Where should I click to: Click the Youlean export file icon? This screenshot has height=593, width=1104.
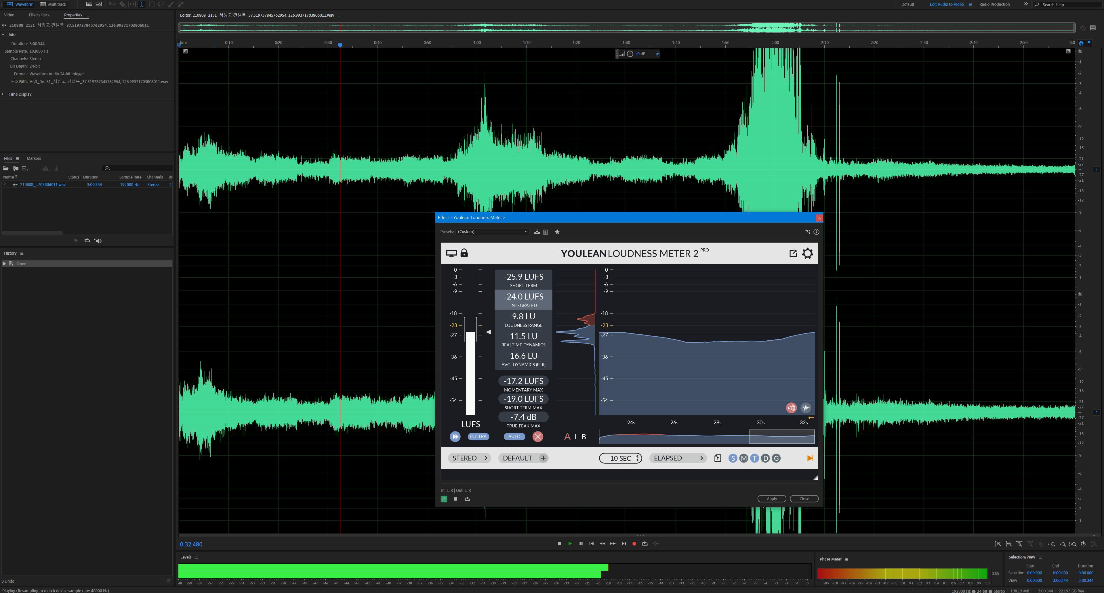[717, 458]
